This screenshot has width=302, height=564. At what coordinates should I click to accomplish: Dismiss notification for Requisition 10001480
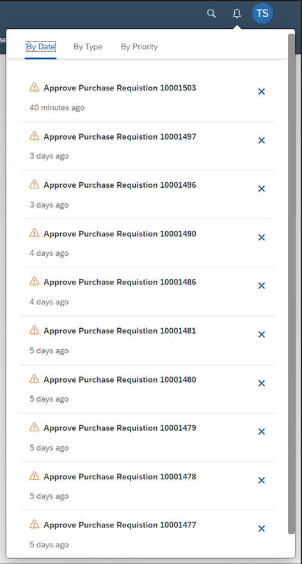(x=262, y=383)
